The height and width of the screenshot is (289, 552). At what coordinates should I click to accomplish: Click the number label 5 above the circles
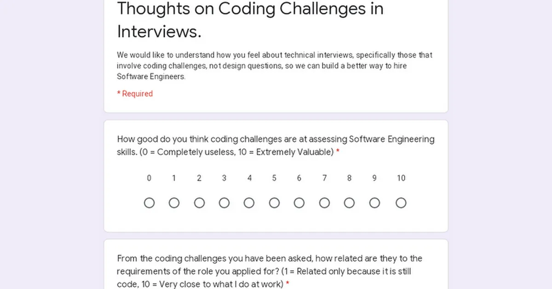click(274, 178)
